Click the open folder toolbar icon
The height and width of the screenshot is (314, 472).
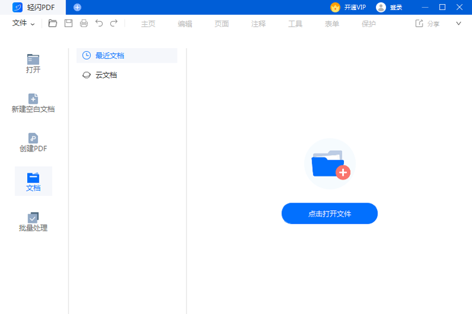point(53,23)
